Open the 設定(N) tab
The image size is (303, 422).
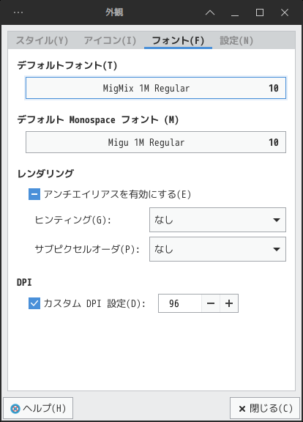(236, 40)
